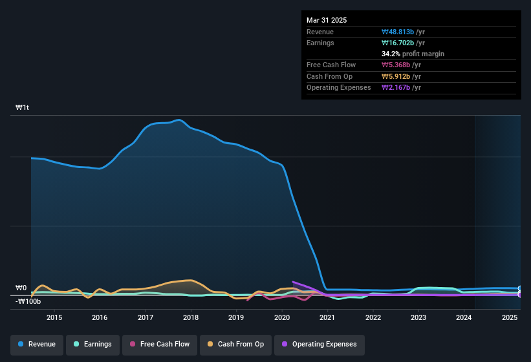Select the 2024 x-axis label

point(464,317)
